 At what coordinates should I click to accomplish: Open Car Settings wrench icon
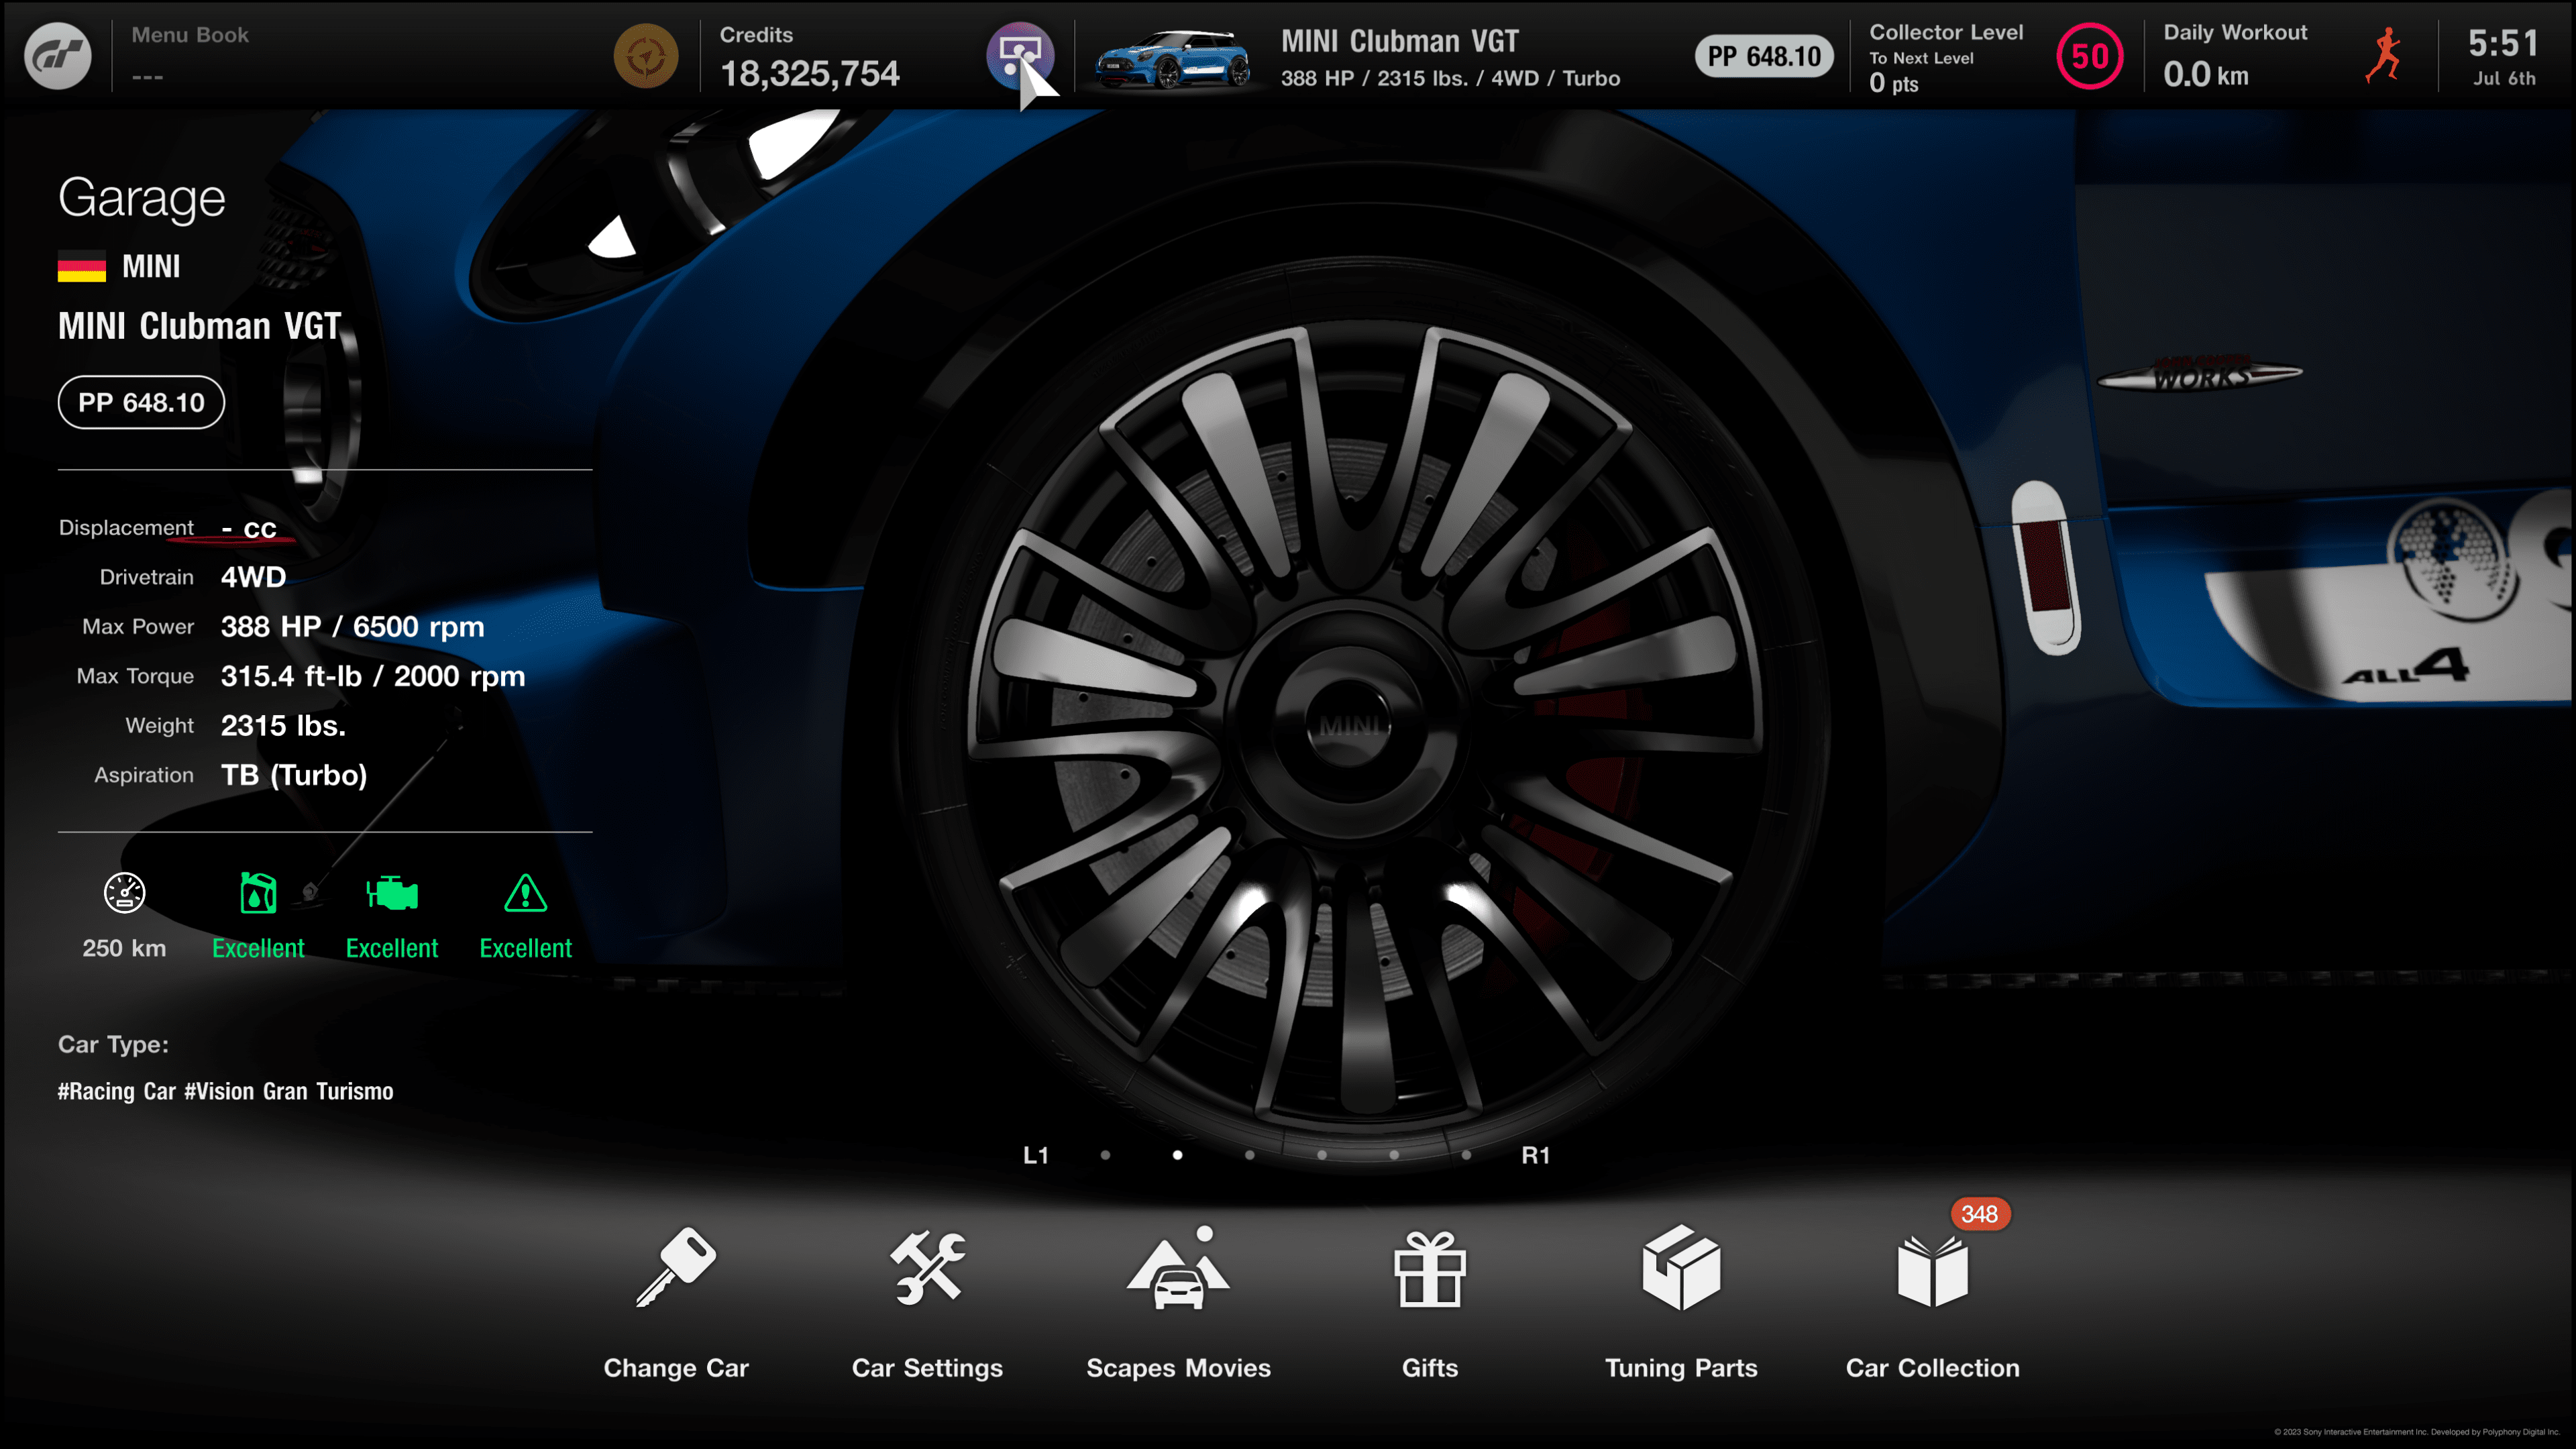coord(927,1267)
